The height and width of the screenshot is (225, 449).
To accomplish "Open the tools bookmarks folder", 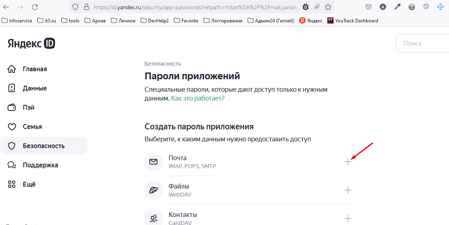I will click(70, 20).
